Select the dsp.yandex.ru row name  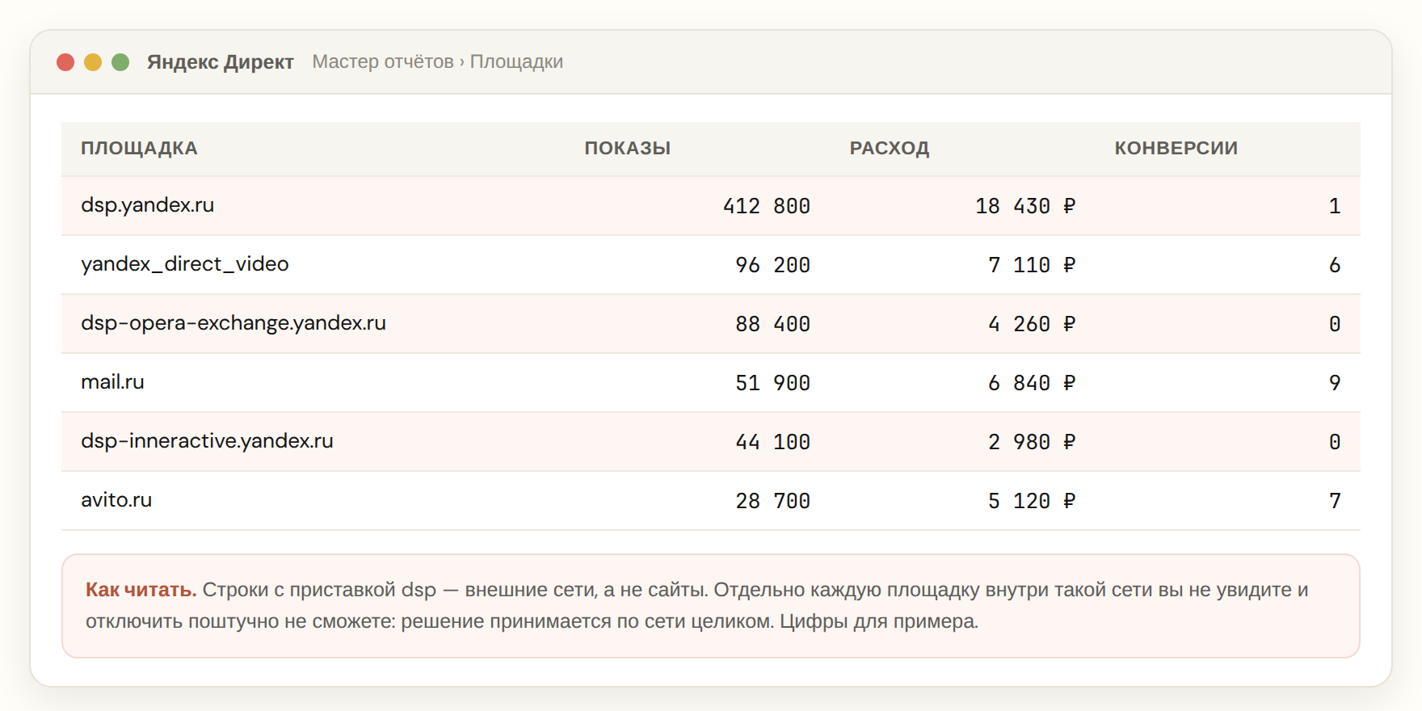[x=148, y=205]
